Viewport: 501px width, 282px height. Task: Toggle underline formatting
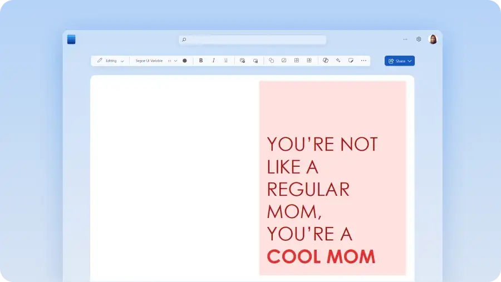(226, 61)
